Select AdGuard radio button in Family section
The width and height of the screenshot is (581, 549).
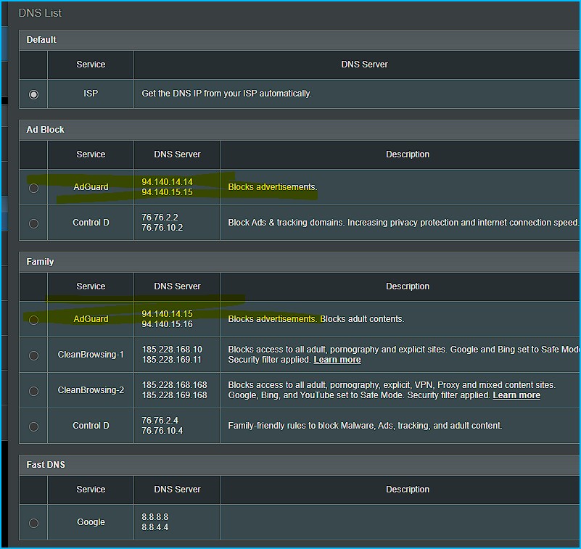[33, 320]
